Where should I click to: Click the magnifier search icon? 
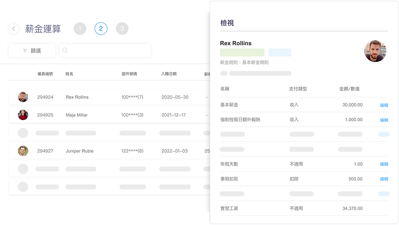click(65, 50)
